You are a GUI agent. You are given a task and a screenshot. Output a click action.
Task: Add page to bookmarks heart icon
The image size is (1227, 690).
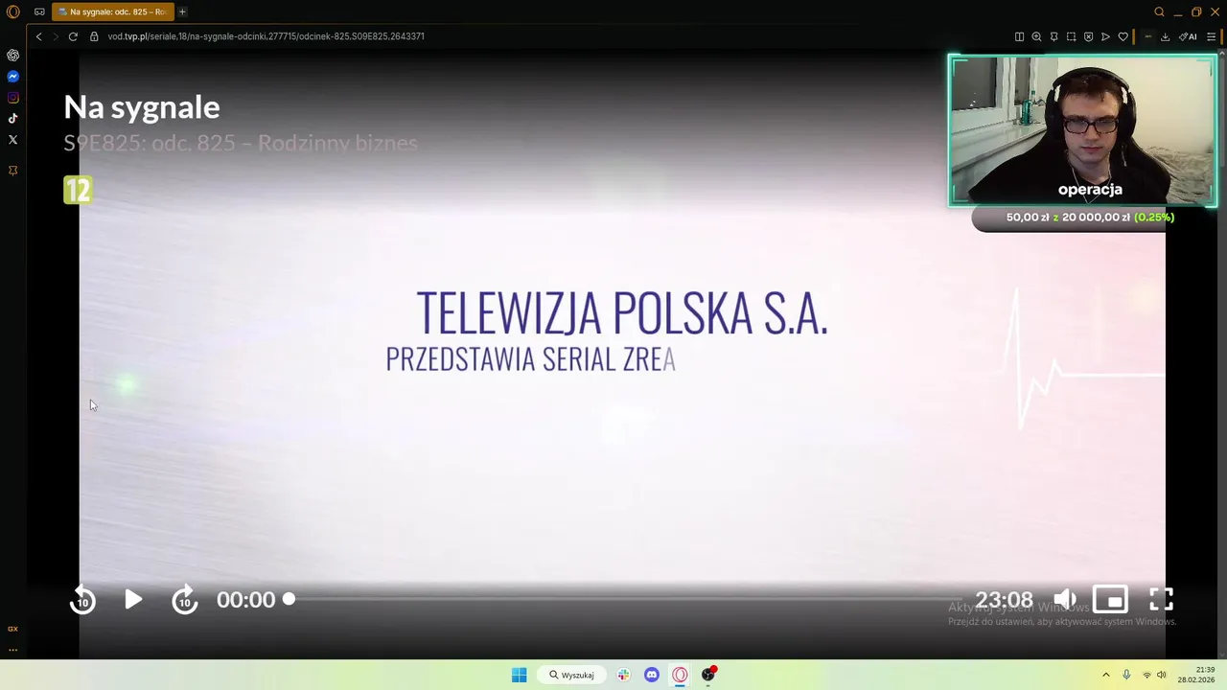point(1123,36)
